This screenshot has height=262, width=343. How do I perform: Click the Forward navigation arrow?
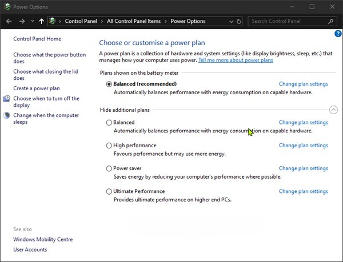pos(22,21)
